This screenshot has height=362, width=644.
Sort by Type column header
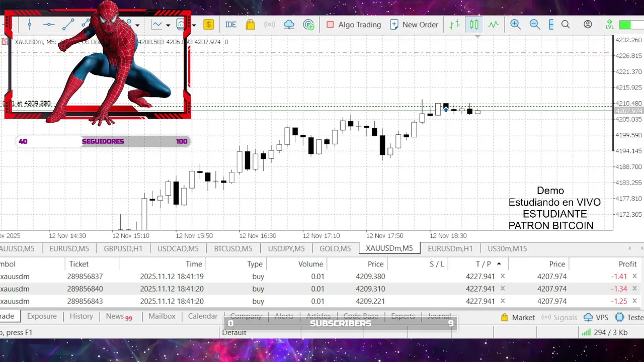[255, 264]
